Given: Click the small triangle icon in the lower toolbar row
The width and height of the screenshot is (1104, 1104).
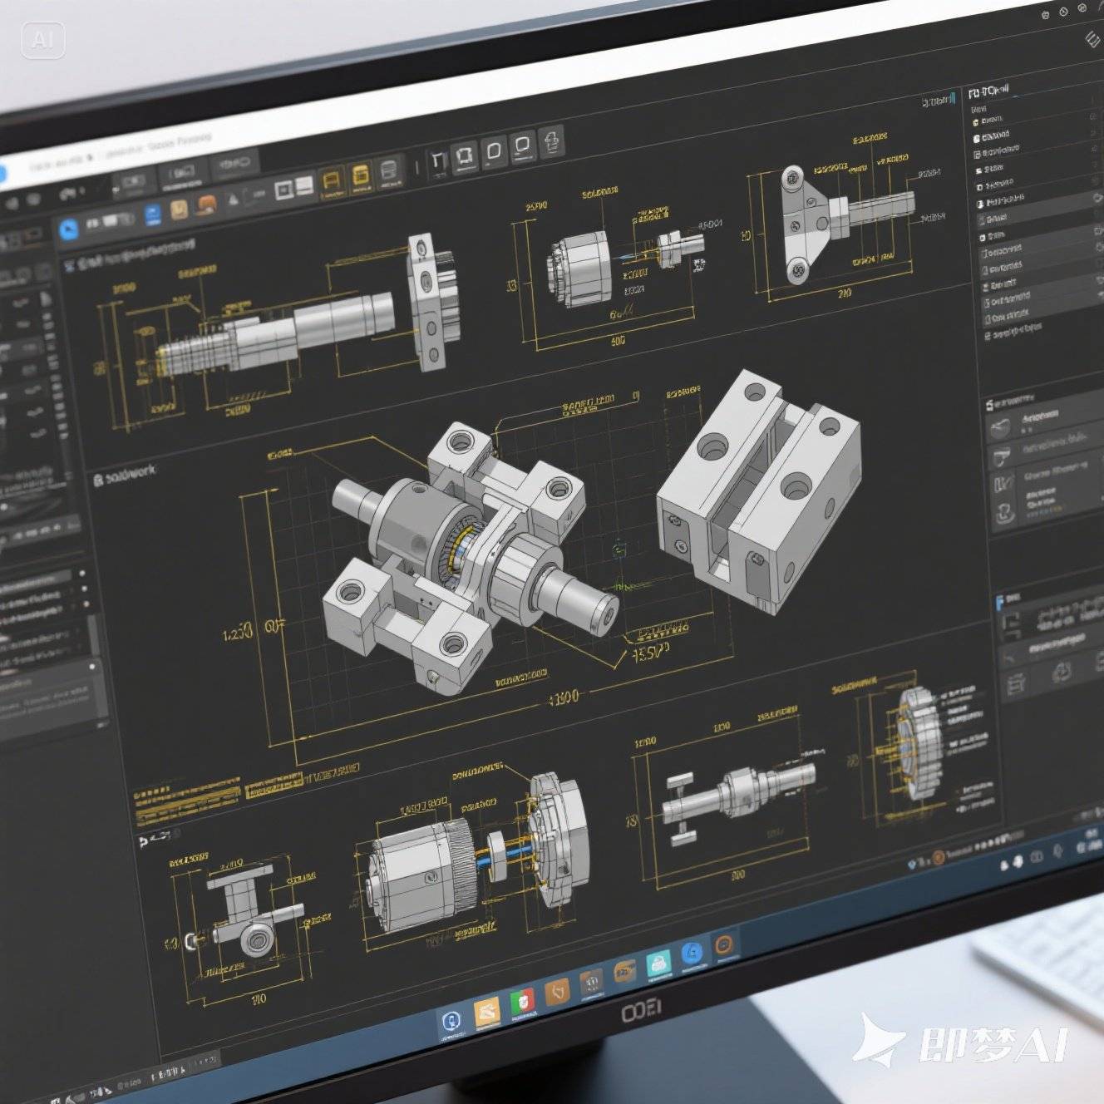Looking at the screenshot, I should pos(234,200).
